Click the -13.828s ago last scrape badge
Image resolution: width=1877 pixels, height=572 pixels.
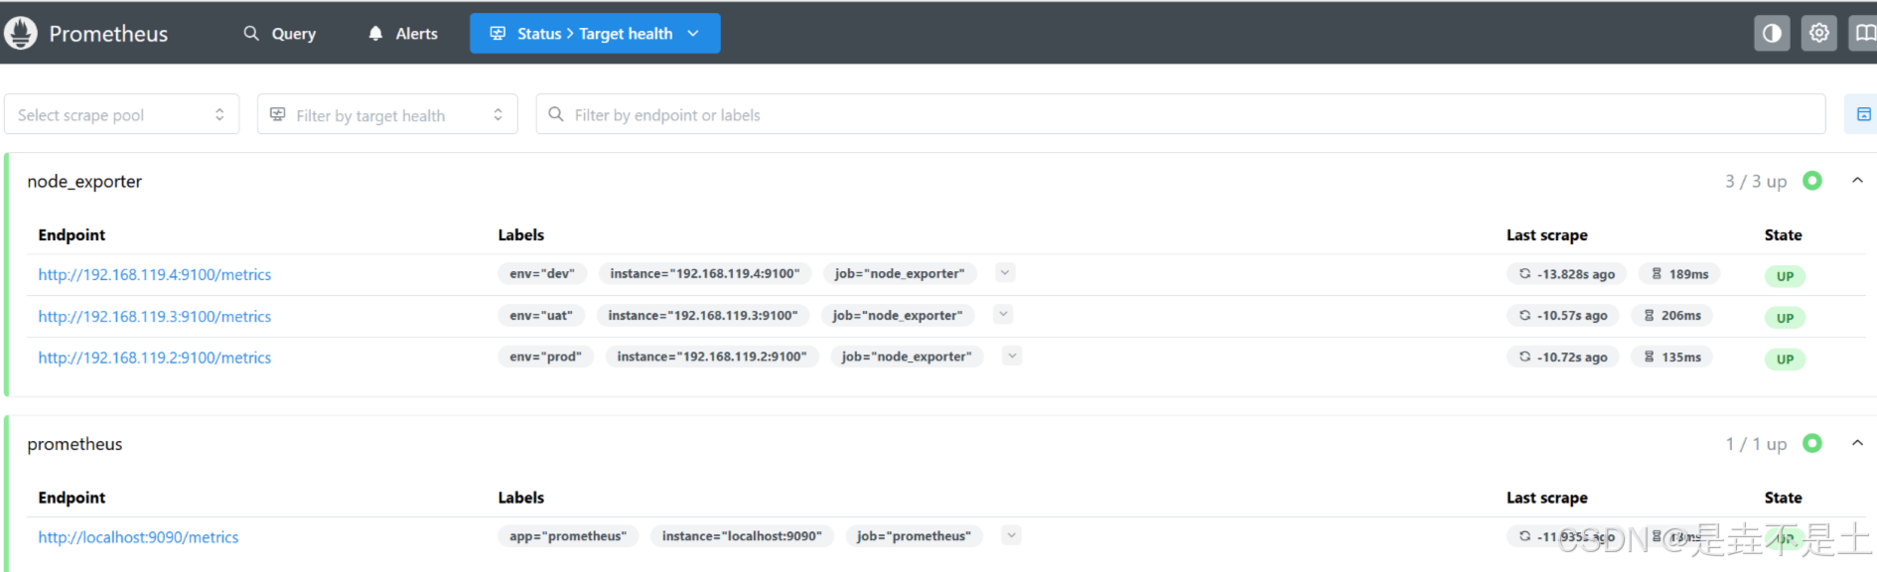point(1566,274)
